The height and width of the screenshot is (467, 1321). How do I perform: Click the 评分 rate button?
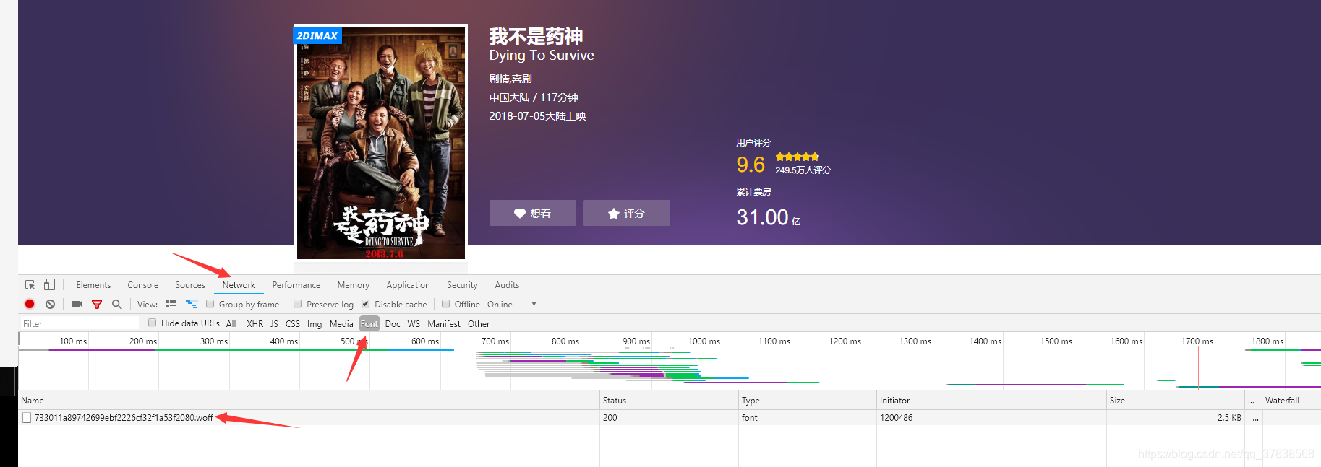(x=627, y=213)
